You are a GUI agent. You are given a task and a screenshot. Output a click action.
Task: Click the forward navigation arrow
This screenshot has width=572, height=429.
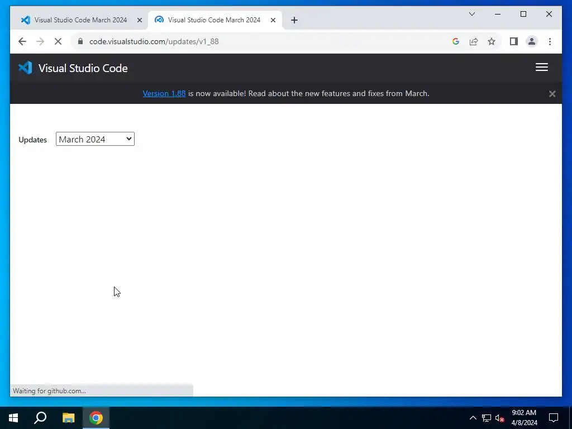click(x=40, y=41)
